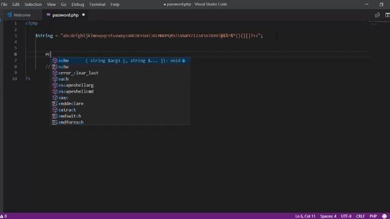
Task: Open the Edit menu
Action: pyautogui.click(x=16, y=4)
